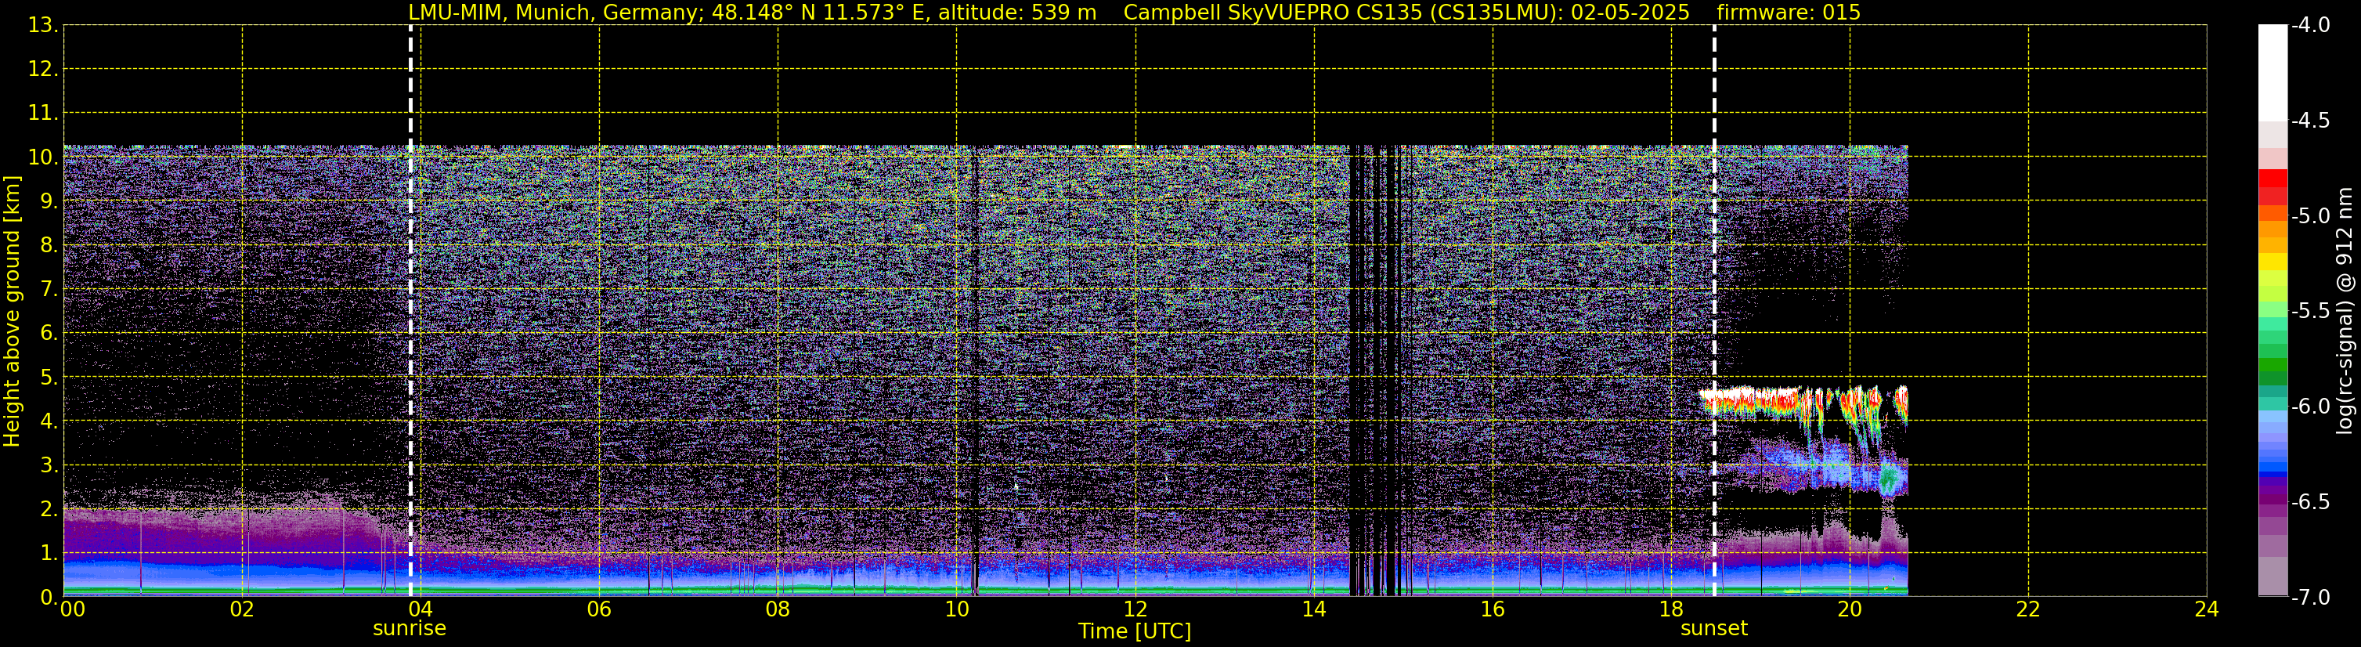Click the height axis tick label '4.'
The width and height of the screenshot is (2361, 647).
pos(49,421)
